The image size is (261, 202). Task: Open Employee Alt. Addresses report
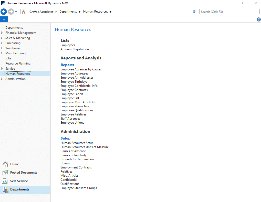pos(77,78)
